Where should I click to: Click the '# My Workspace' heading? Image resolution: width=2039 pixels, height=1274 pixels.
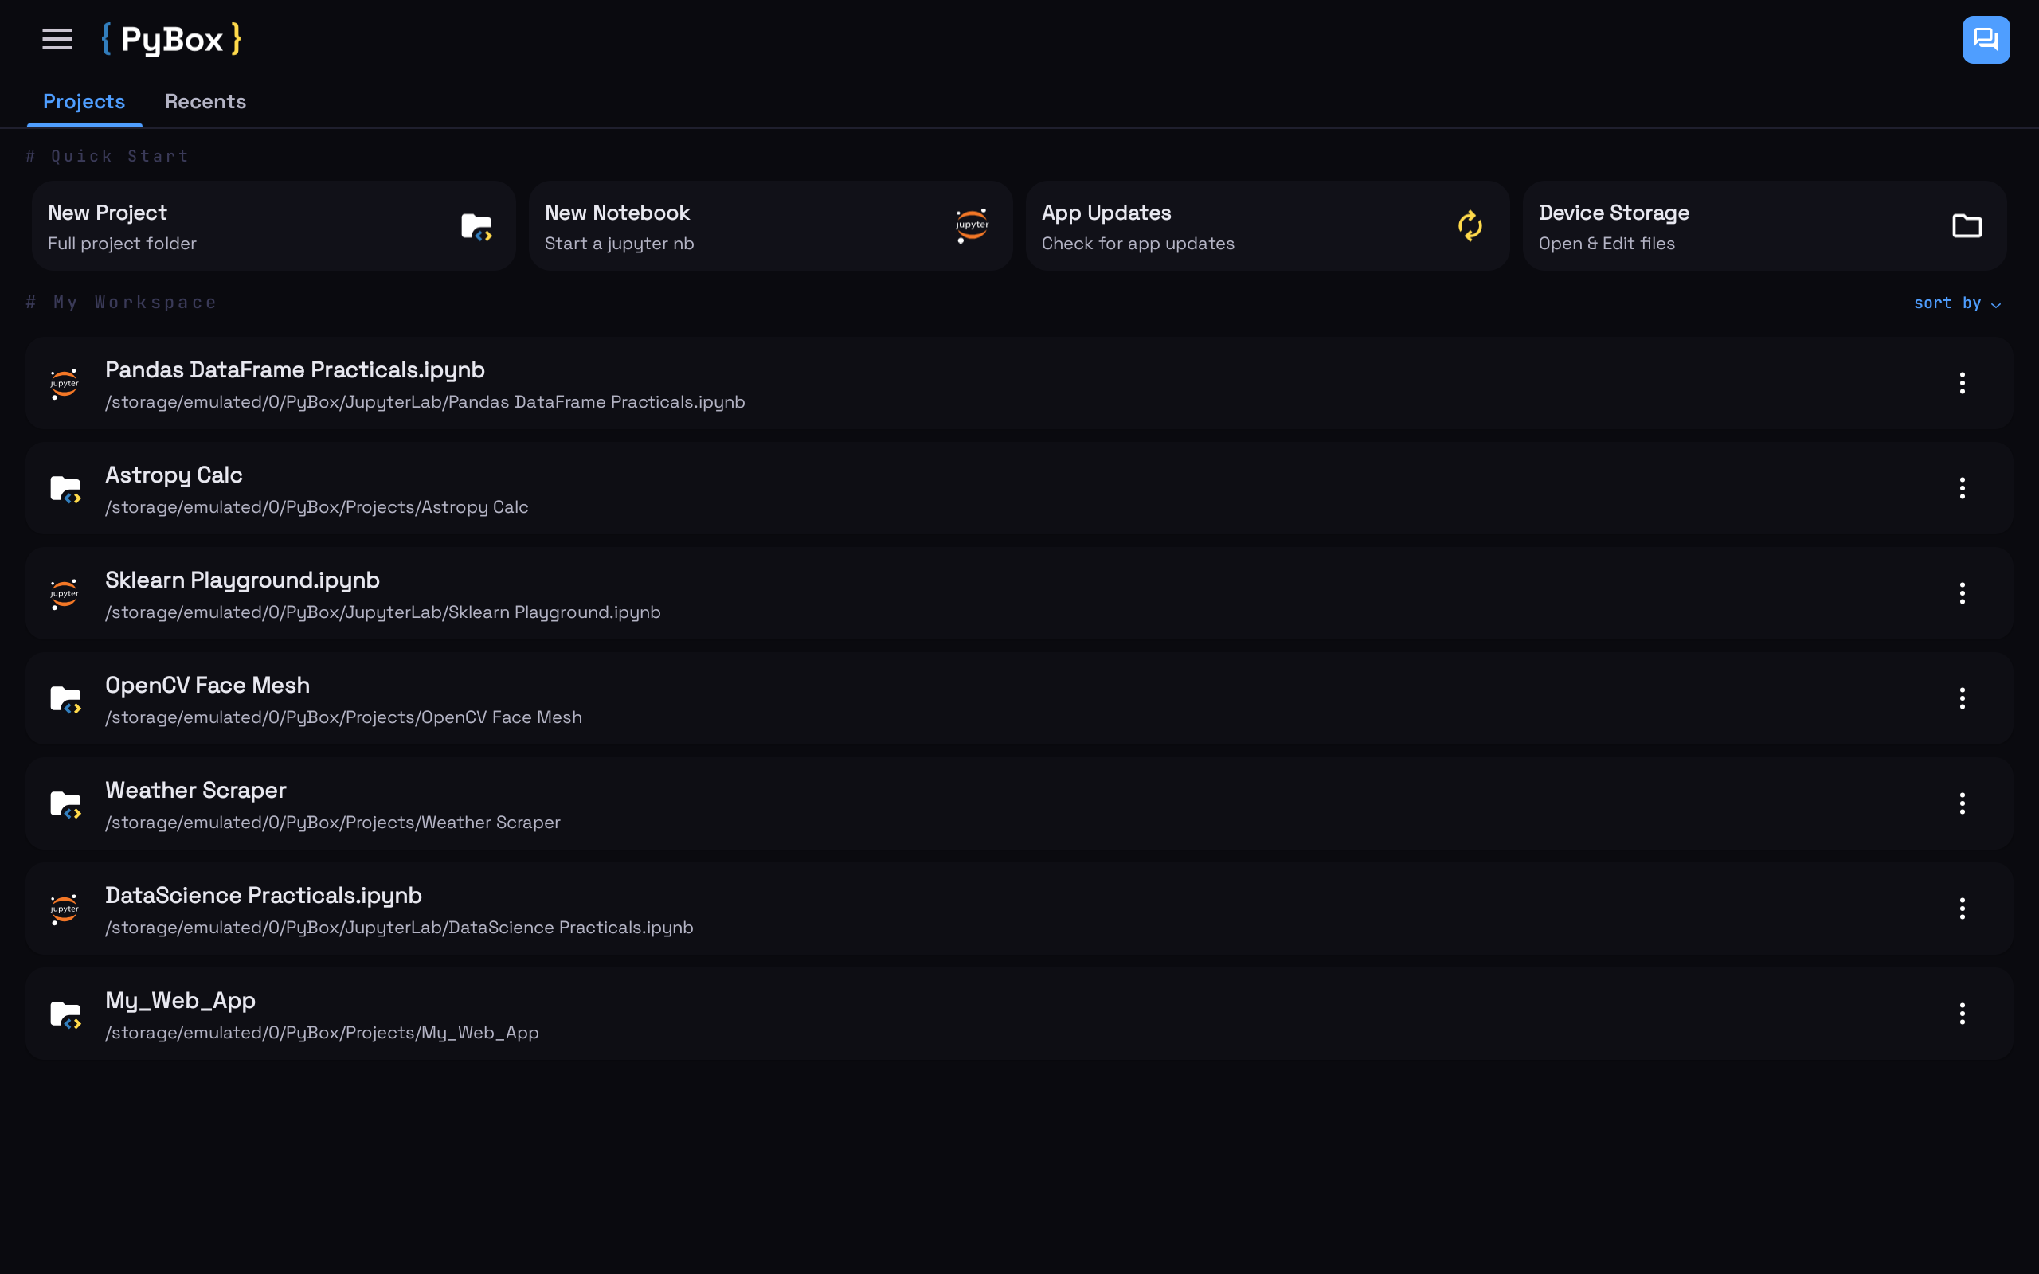(121, 303)
